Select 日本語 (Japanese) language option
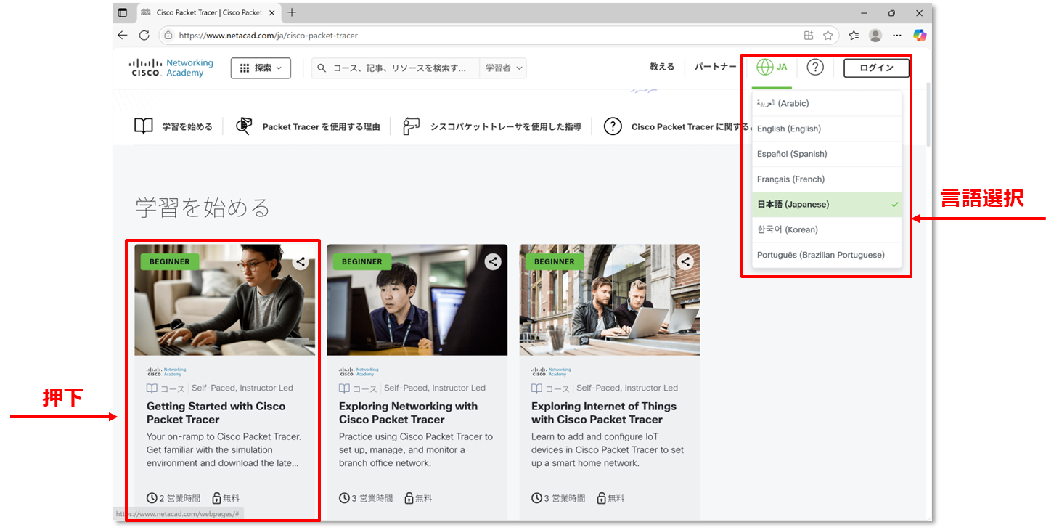This screenshot has width=1046, height=530. [827, 205]
